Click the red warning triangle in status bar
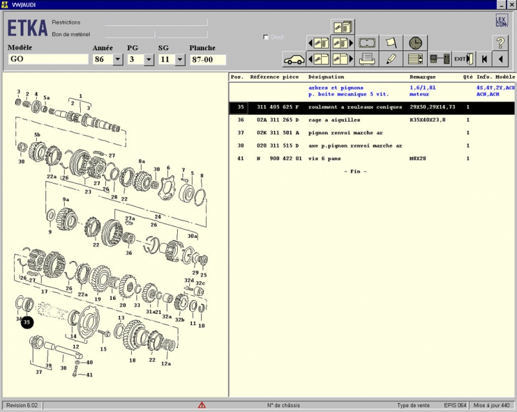 click(x=202, y=405)
